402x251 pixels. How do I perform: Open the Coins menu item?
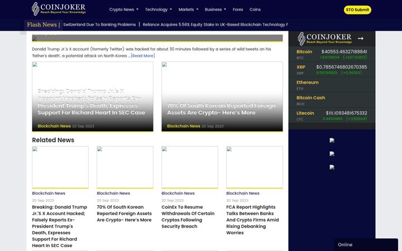(255, 9)
